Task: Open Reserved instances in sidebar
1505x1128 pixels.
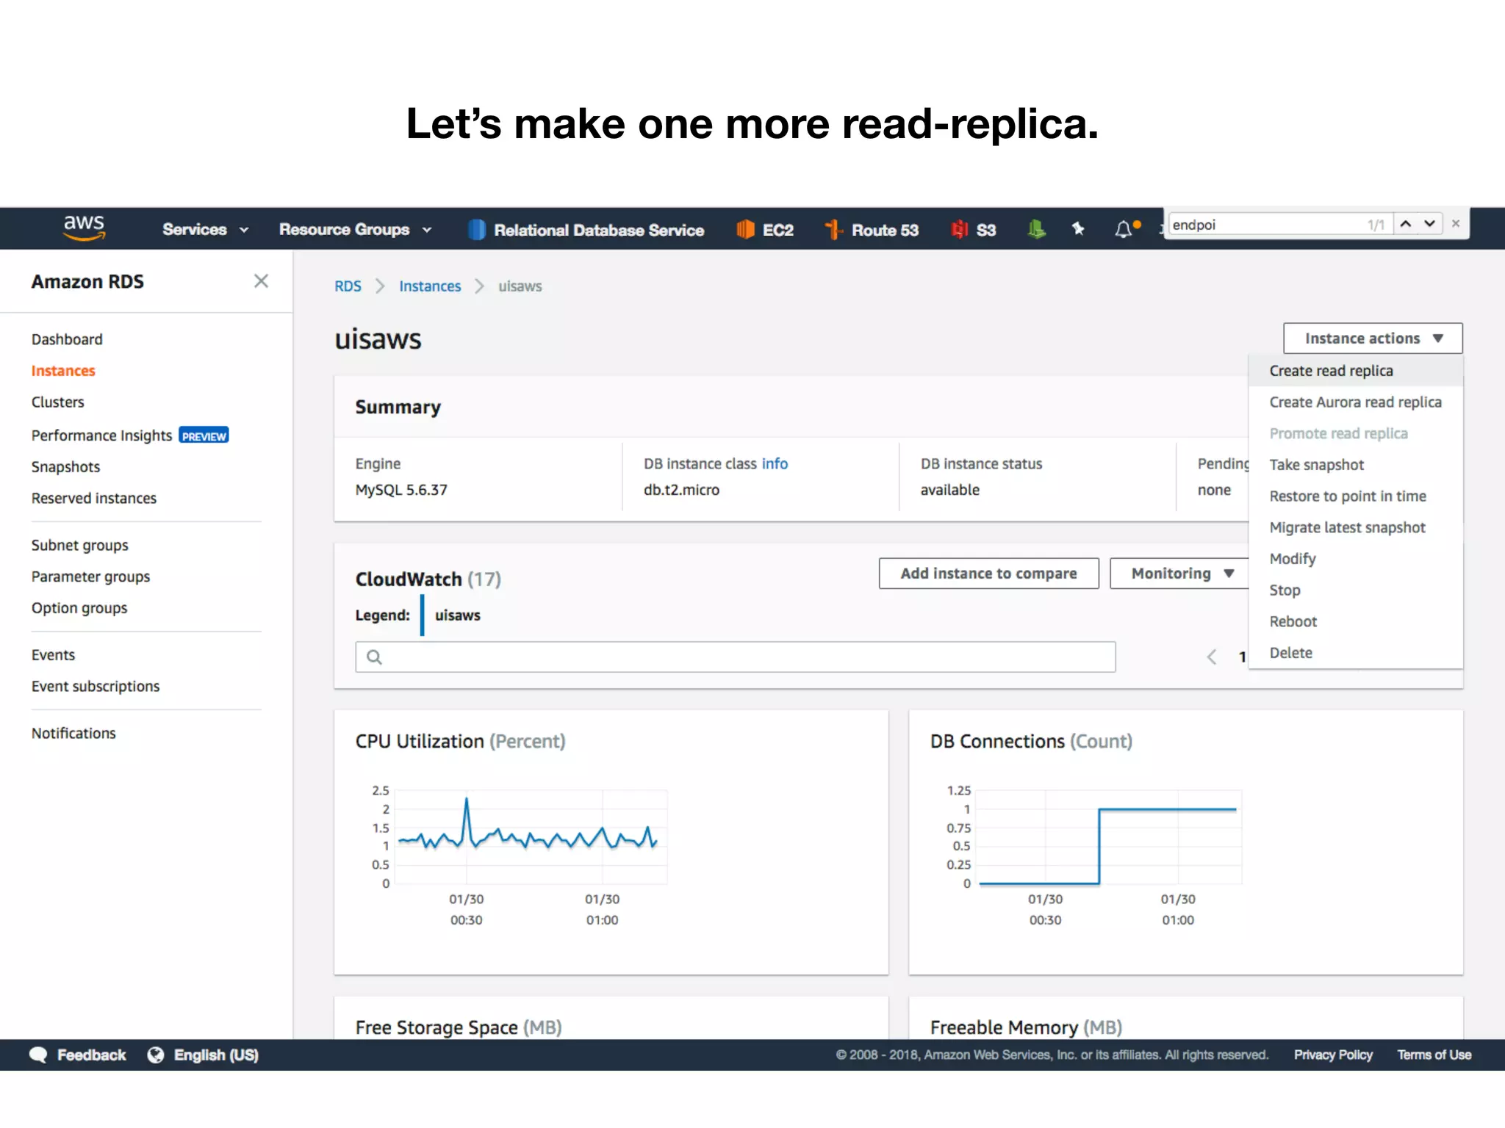Action: (94, 499)
